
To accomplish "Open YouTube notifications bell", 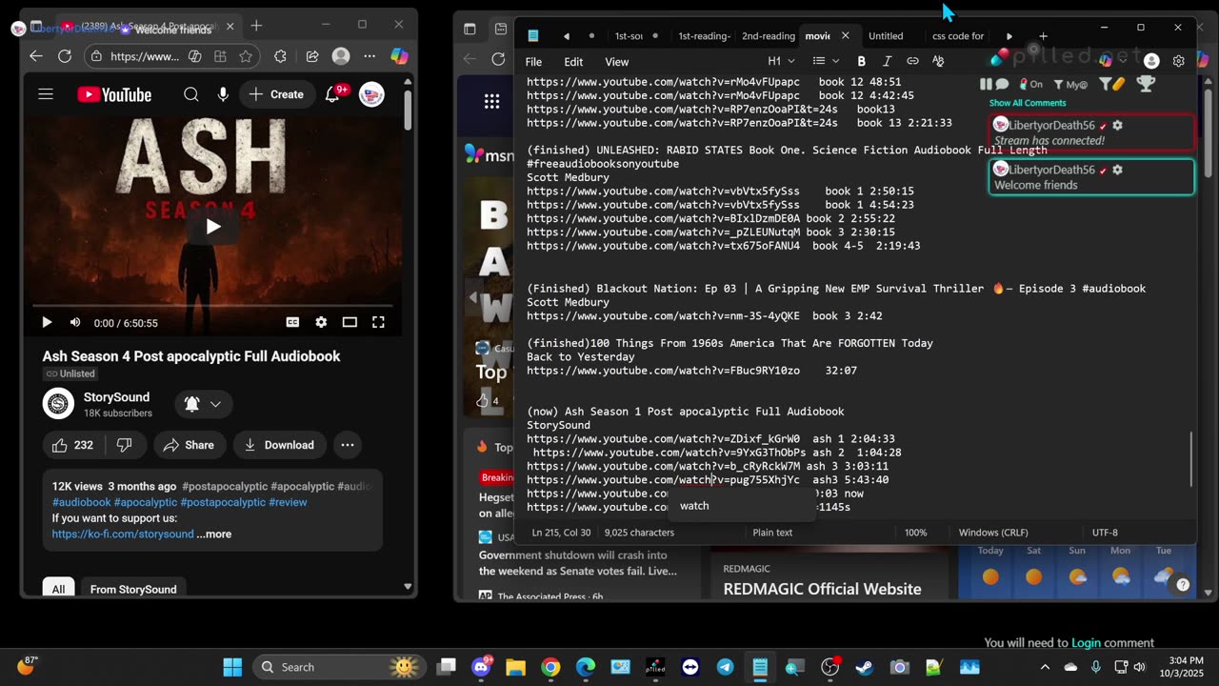I will [332, 94].
